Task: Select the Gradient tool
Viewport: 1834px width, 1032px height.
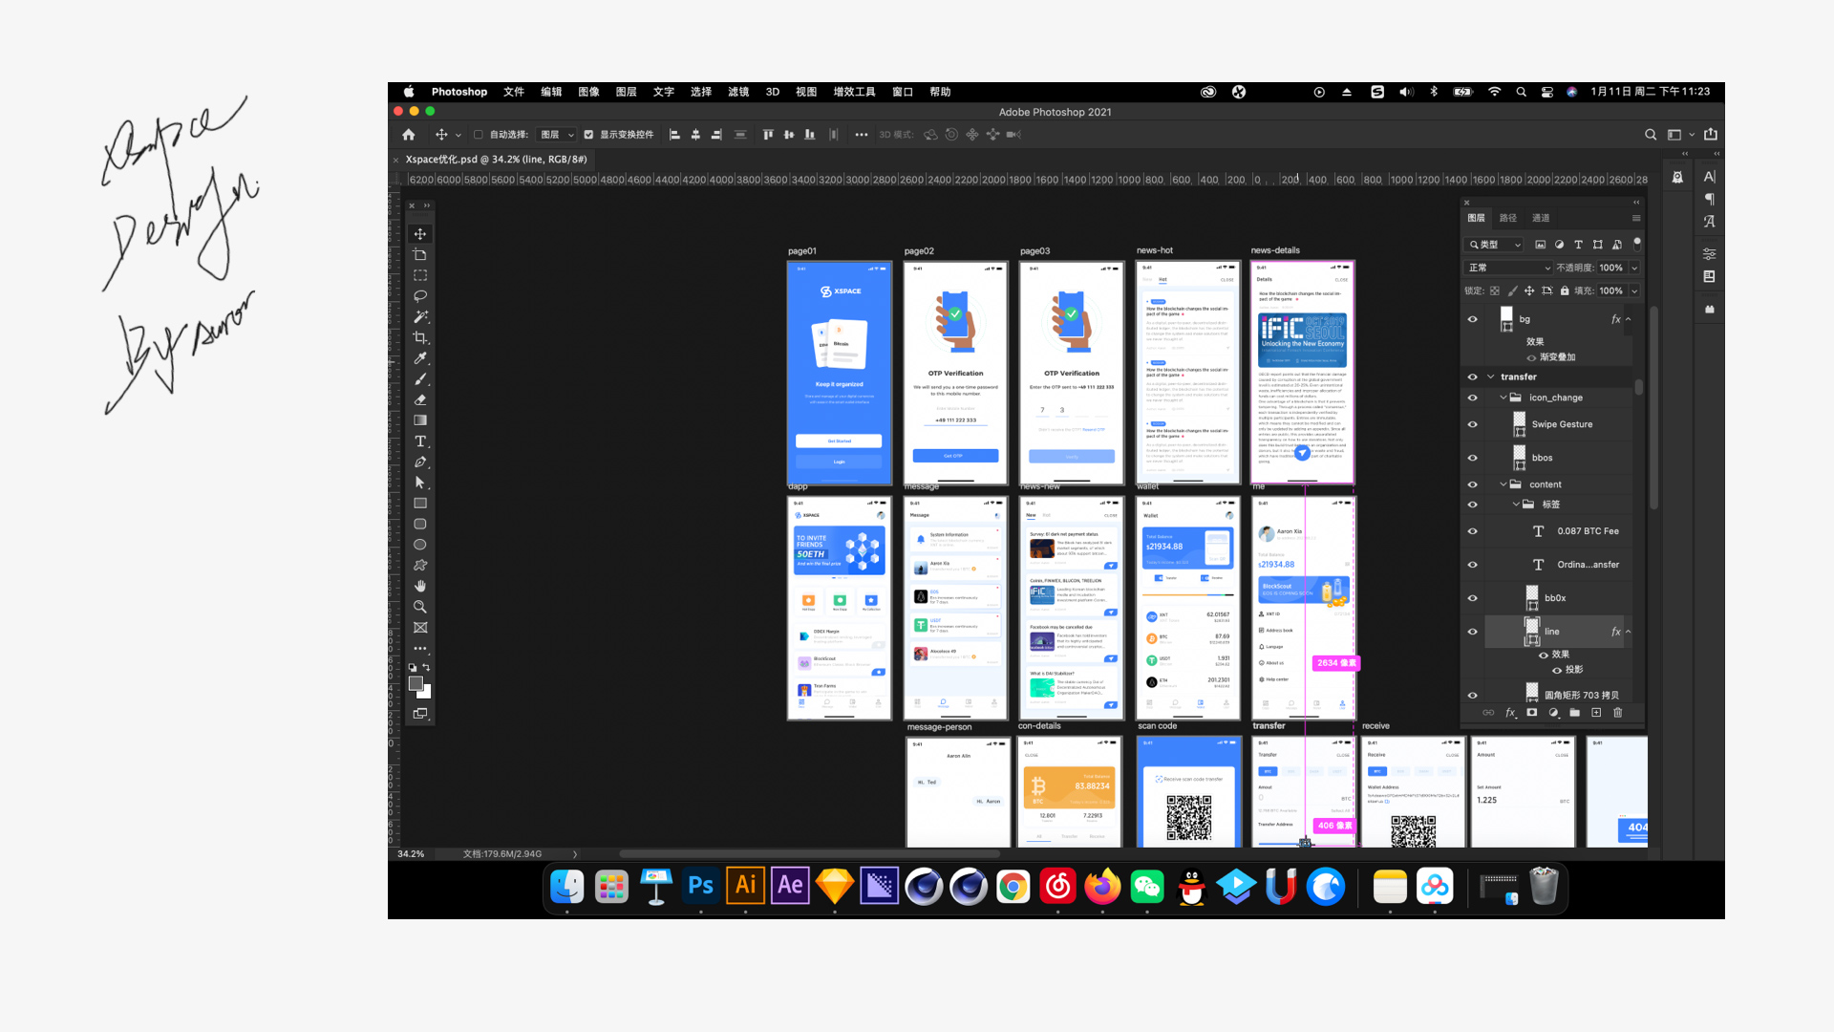Action: (419, 420)
